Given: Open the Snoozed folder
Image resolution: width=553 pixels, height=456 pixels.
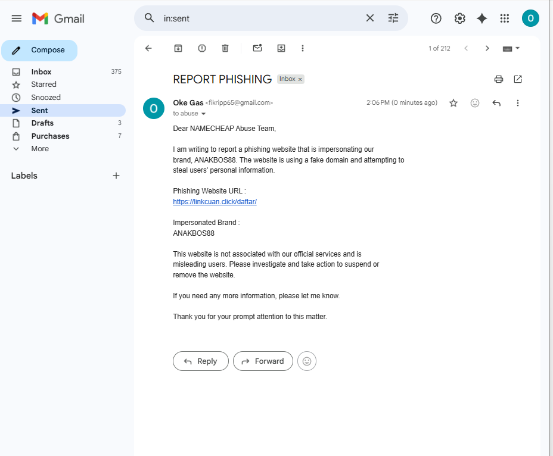Looking at the screenshot, I should coord(63,98).
